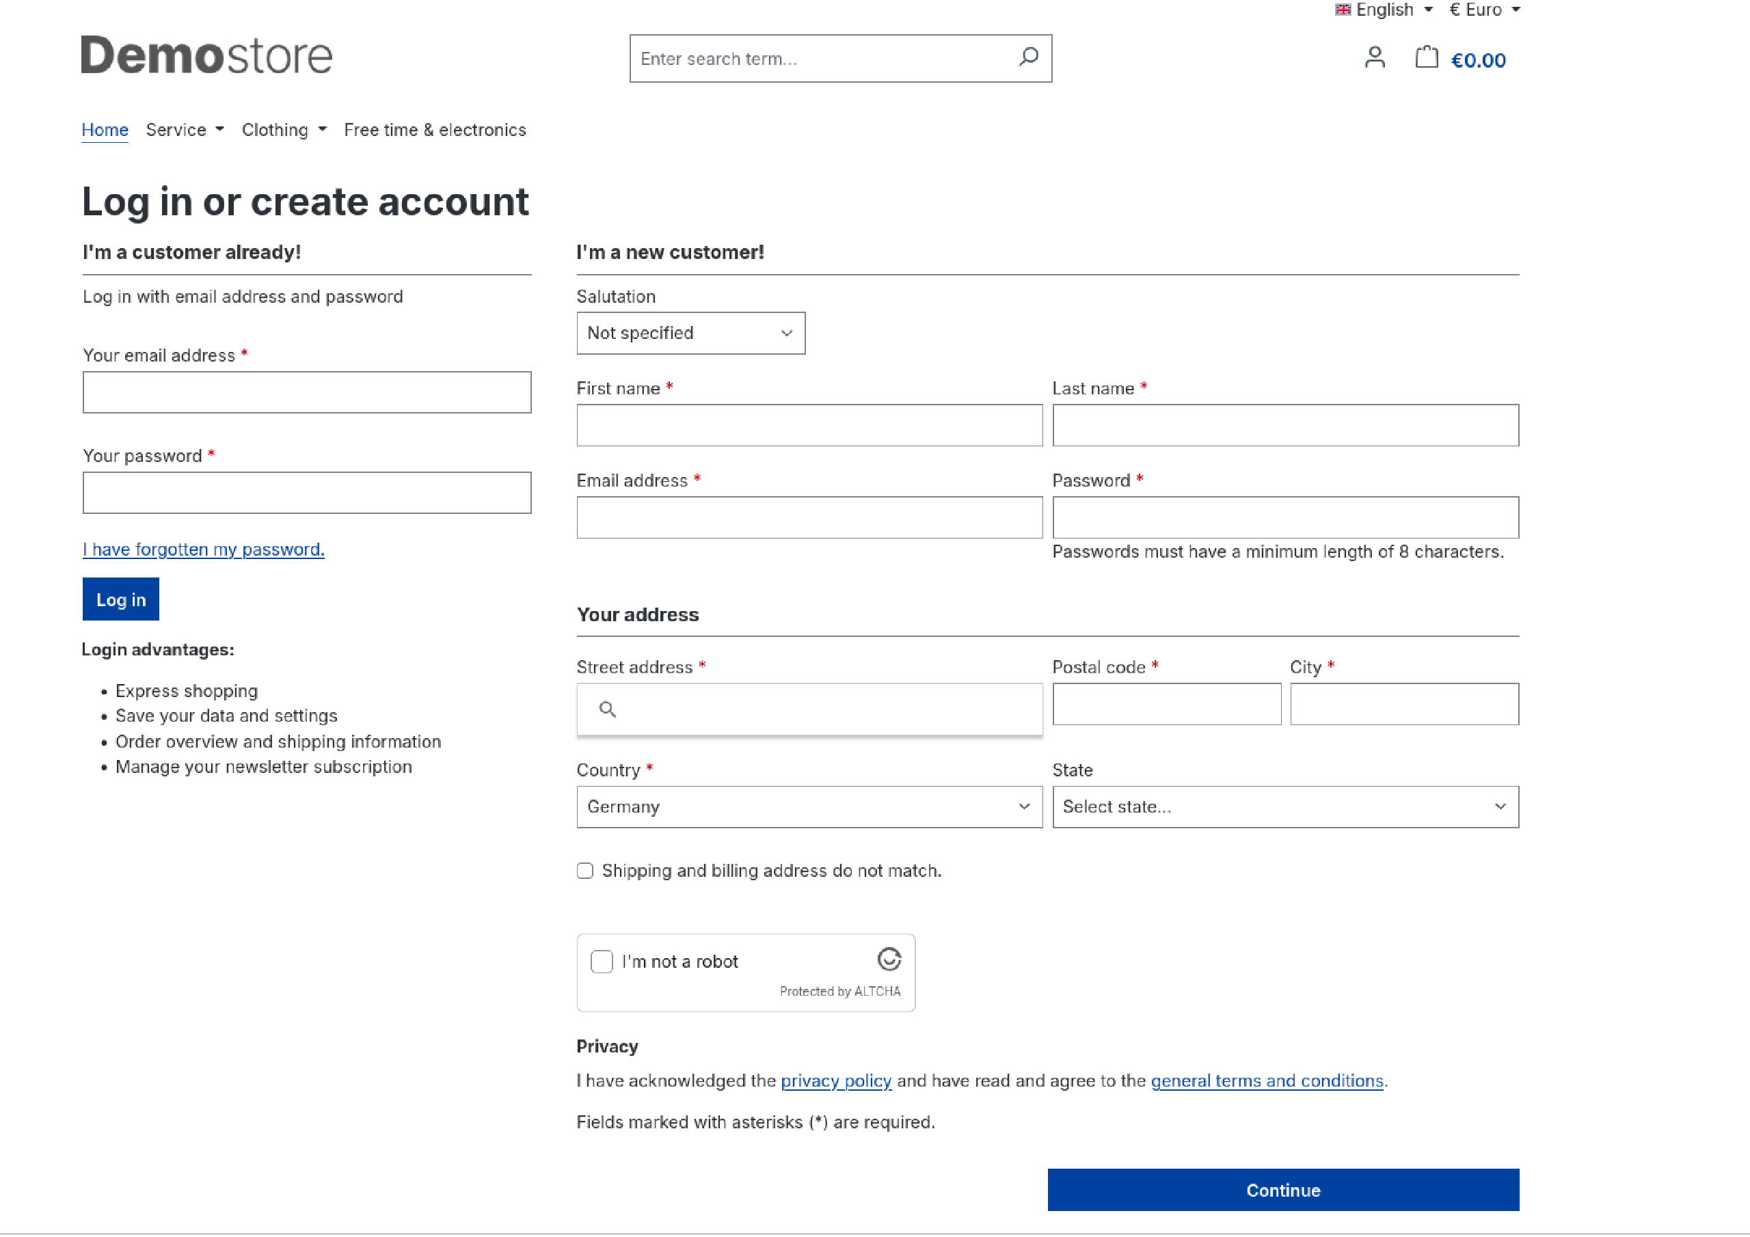Check the I'm not a robot box
This screenshot has width=1750, height=1237.
coord(602,961)
